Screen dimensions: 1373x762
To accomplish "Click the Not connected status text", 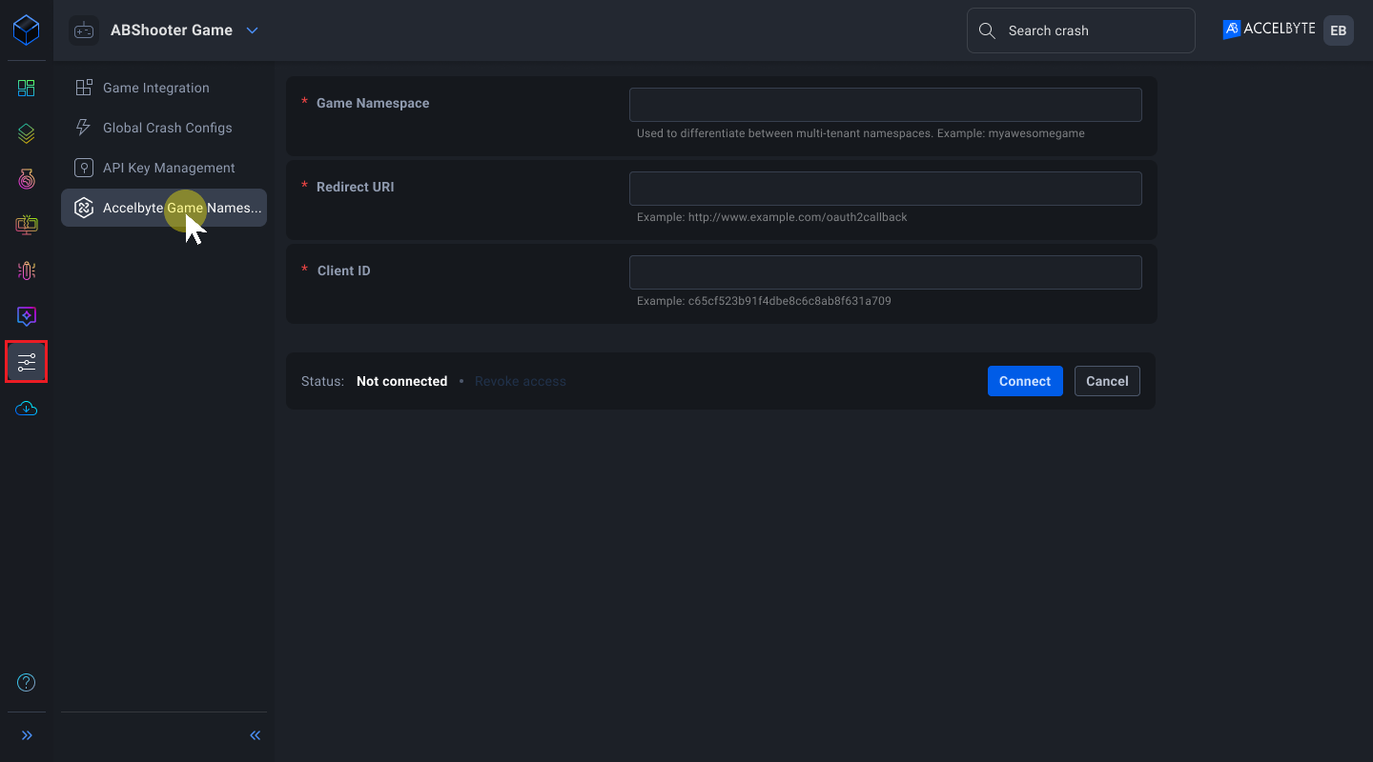I will 401,381.
